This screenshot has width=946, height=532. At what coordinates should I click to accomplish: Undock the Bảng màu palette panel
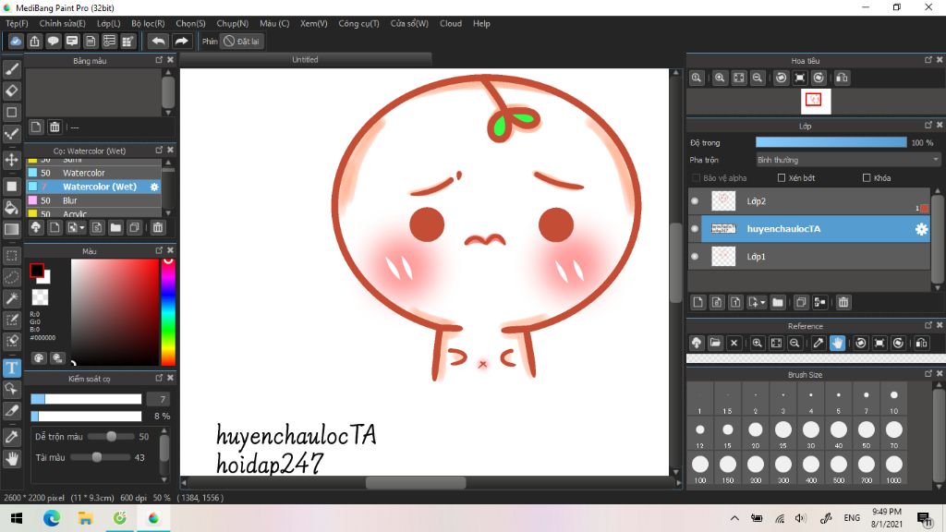click(x=159, y=60)
